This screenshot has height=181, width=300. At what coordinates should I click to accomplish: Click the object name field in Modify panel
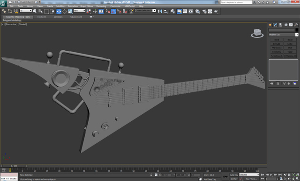click(282, 30)
